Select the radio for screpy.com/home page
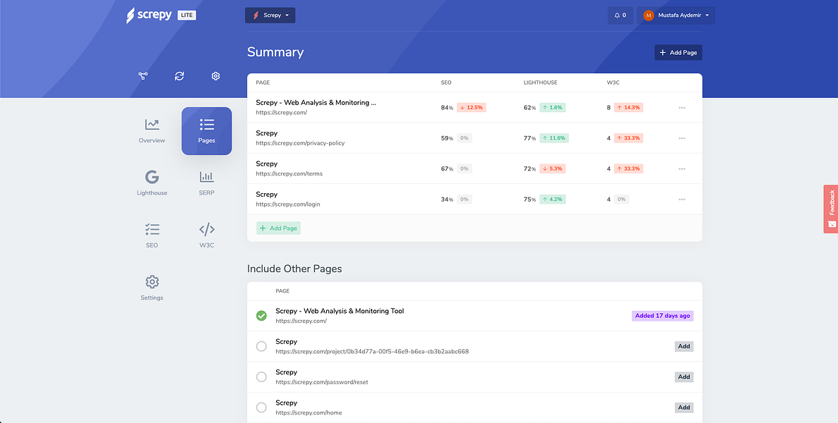Viewport: 838px width, 423px height. [261, 407]
